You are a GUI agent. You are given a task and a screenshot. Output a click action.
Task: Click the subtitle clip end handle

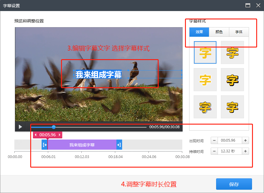(119, 145)
